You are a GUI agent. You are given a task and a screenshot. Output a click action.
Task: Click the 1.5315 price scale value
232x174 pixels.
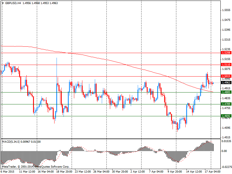[226, 40]
